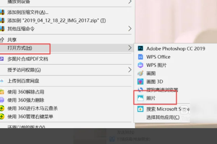Open with WPS 图片 text entry
The image size is (217, 144).
[x=156, y=65]
